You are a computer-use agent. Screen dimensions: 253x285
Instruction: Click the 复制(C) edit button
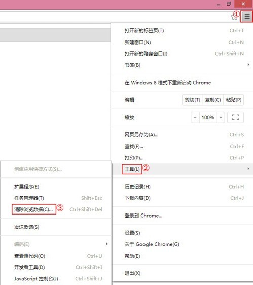coord(213,100)
